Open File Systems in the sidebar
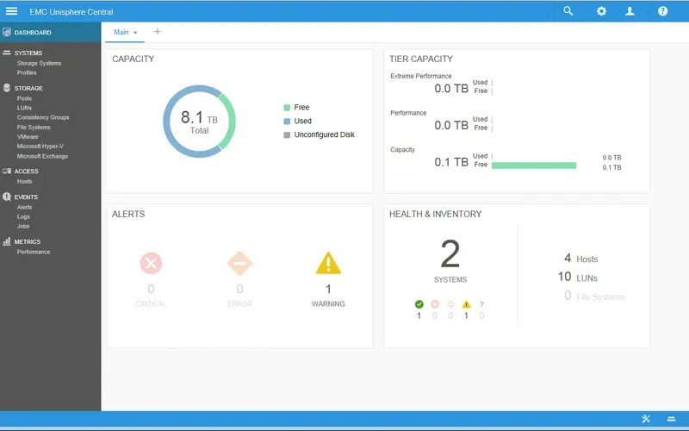The image size is (689, 431). (x=34, y=127)
